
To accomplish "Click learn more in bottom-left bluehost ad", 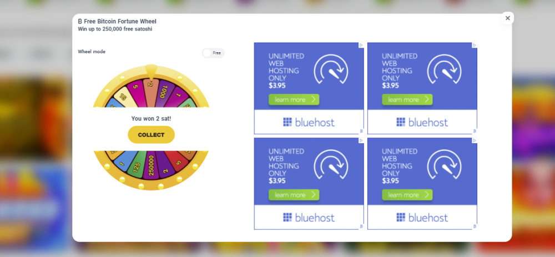I will click(294, 195).
